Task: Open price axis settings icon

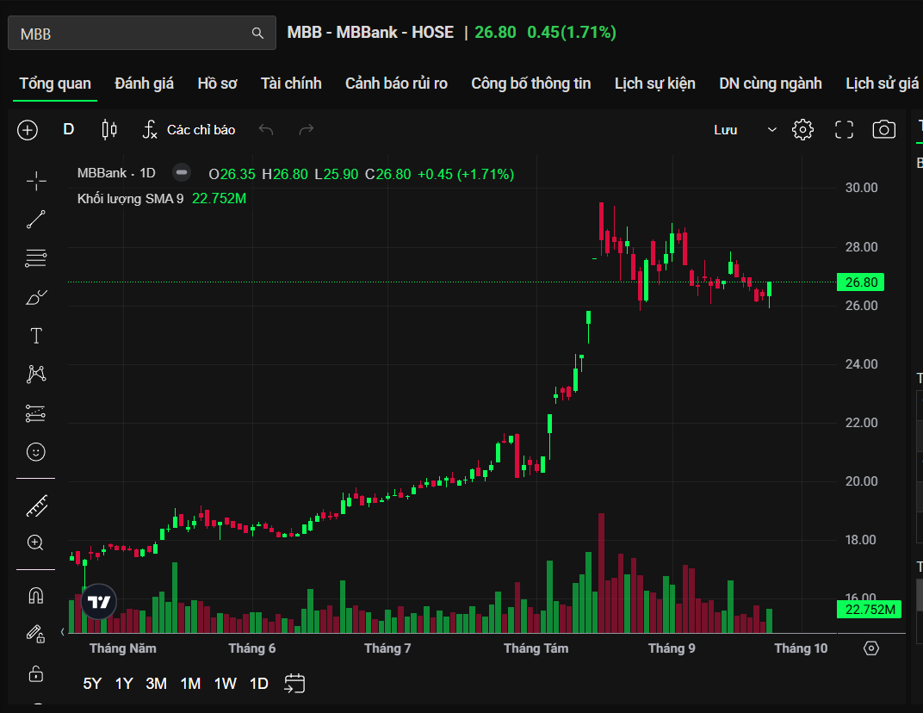Action: point(871,648)
